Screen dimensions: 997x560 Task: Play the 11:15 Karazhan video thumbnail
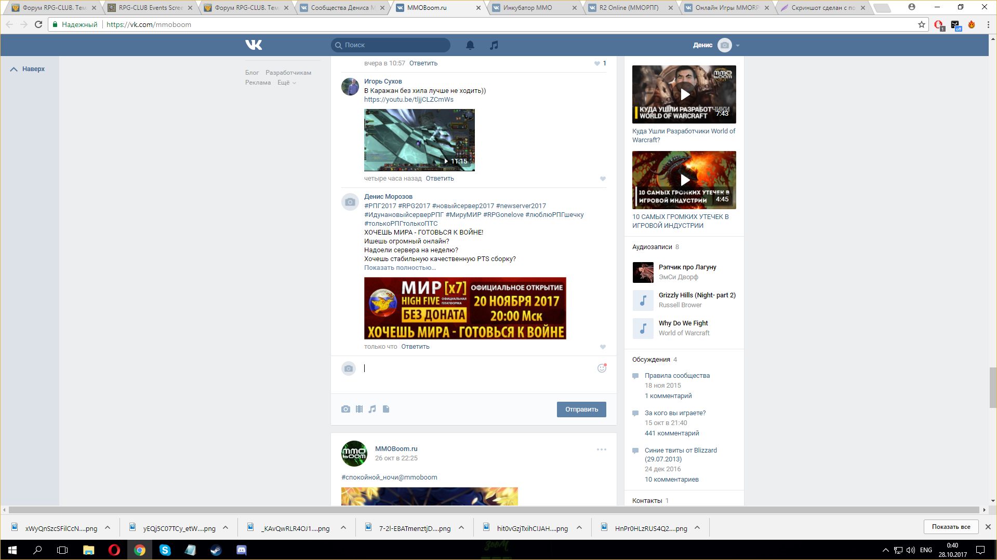click(x=419, y=140)
